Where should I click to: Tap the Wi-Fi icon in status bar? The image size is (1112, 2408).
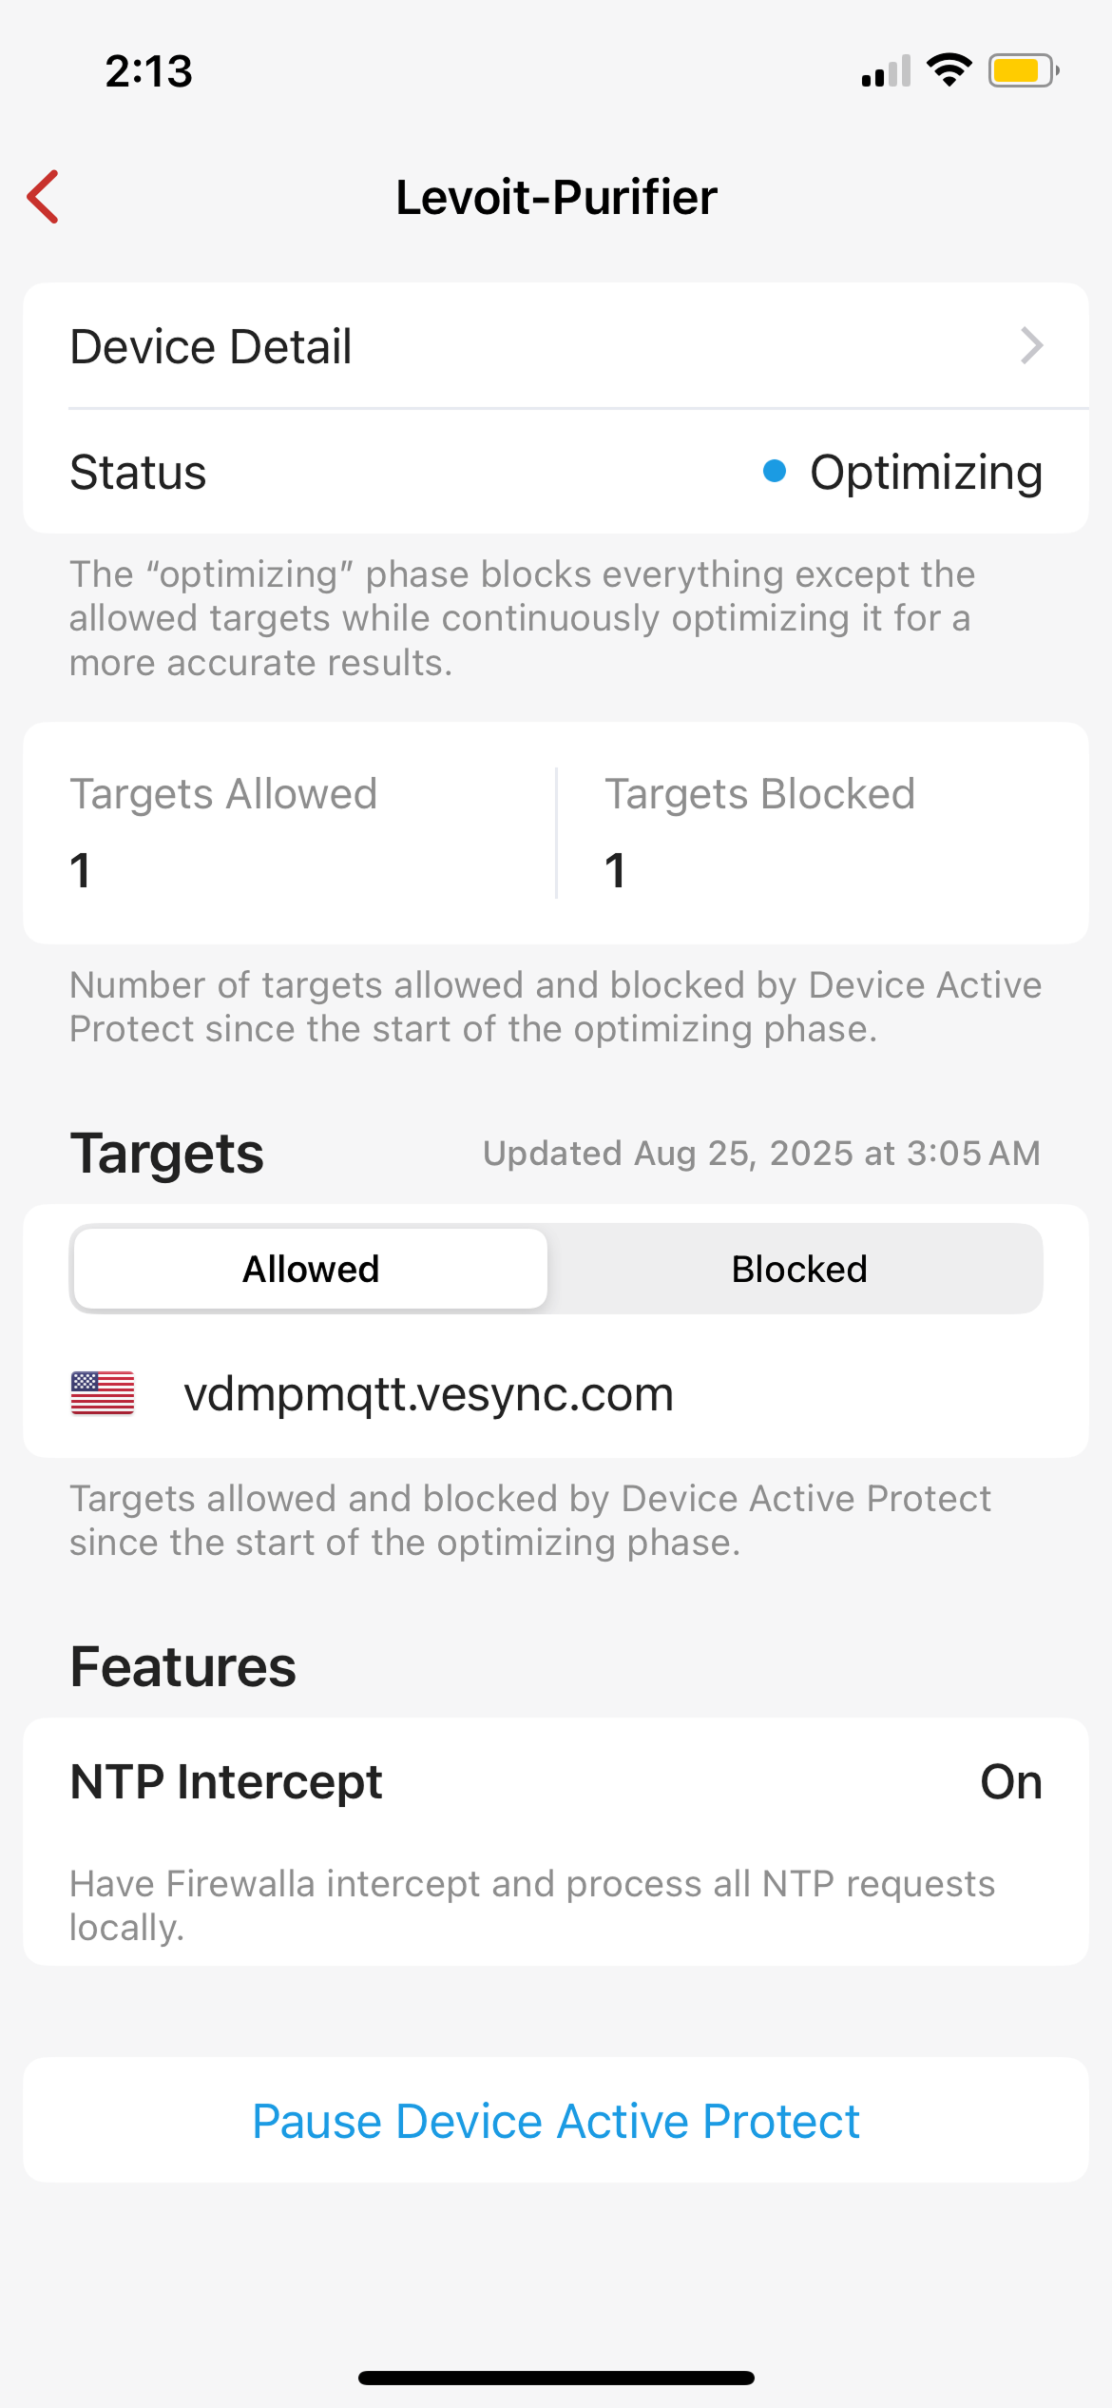pyautogui.click(x=949, y=70)
